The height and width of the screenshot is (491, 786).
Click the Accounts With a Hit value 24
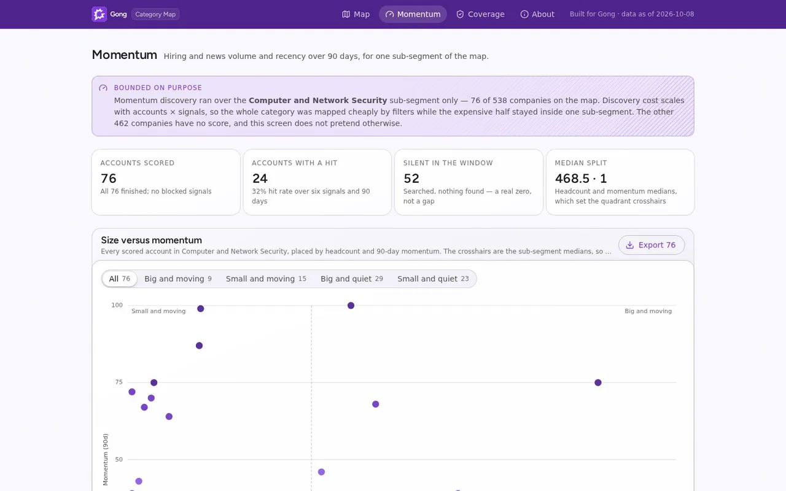[x=260, y=179]
